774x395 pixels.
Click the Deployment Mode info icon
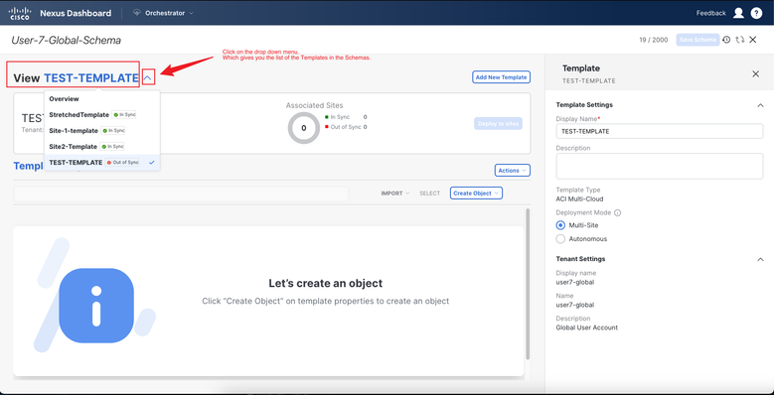point(618,213)
